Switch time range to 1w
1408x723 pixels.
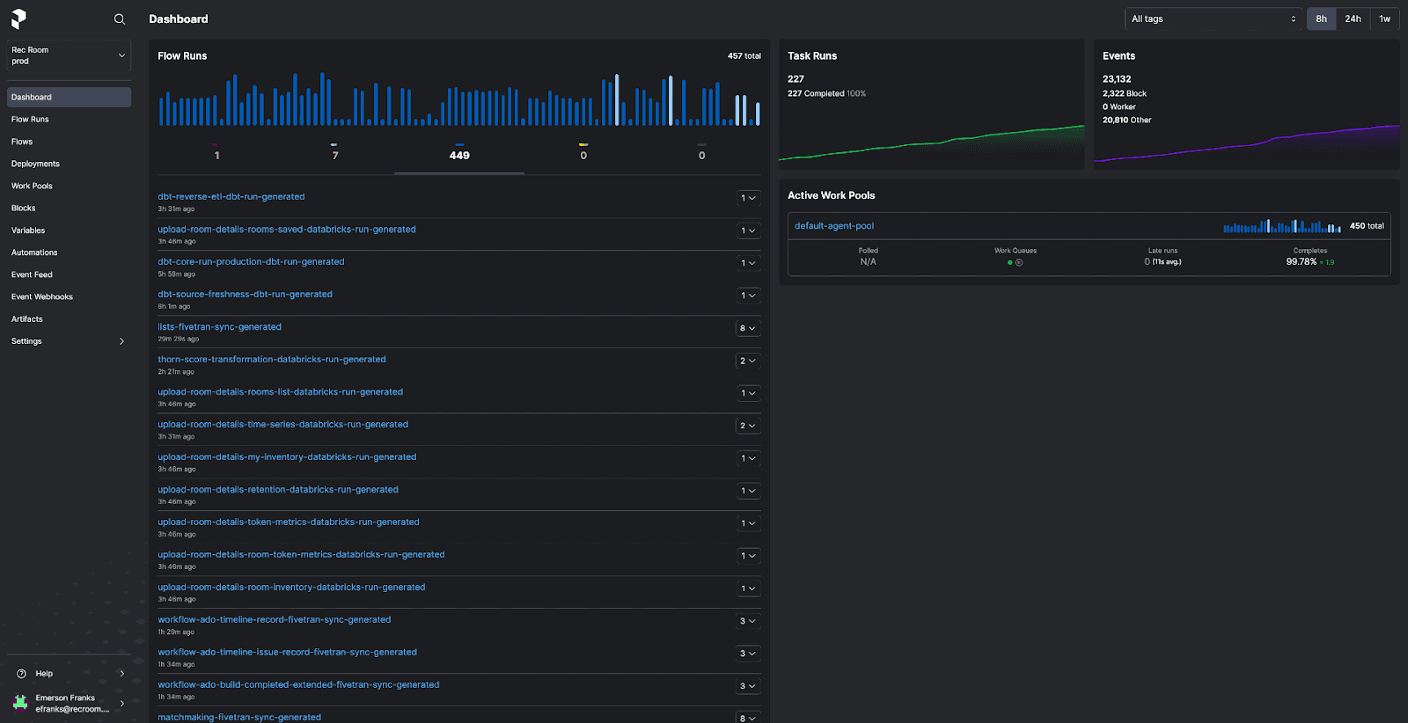point(1384,18)
